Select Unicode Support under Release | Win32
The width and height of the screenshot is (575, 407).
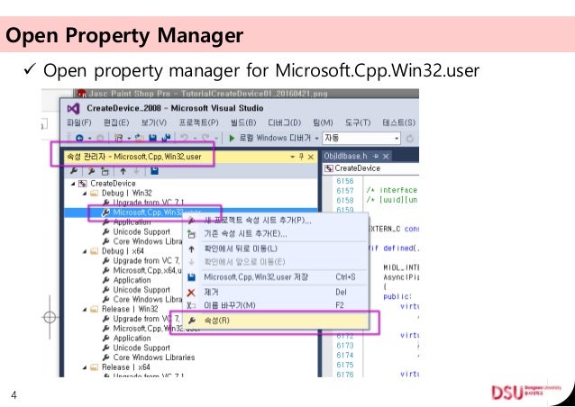tap(141, 348)
